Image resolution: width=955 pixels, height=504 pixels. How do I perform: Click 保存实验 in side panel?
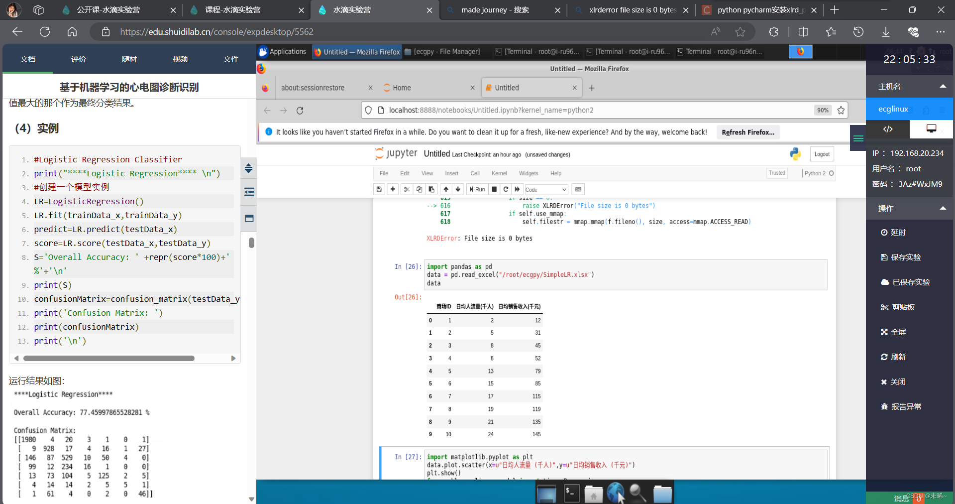(901, 257)
